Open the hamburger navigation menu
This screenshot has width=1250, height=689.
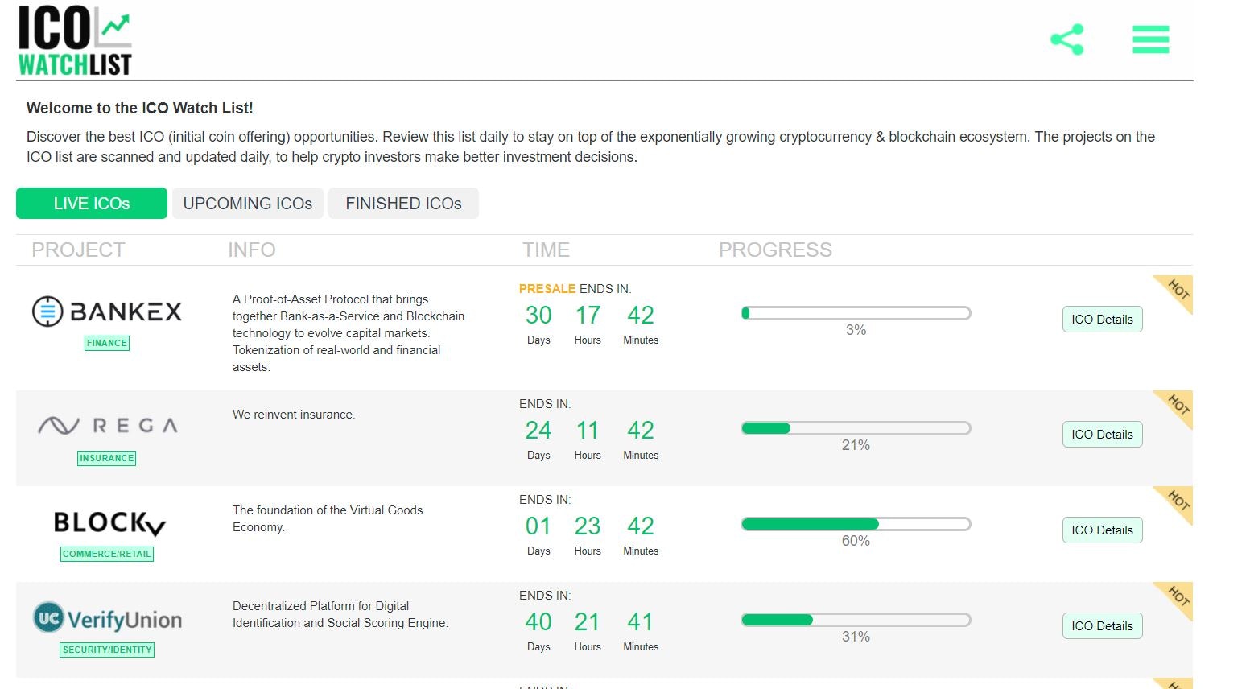click(1149, 39)
